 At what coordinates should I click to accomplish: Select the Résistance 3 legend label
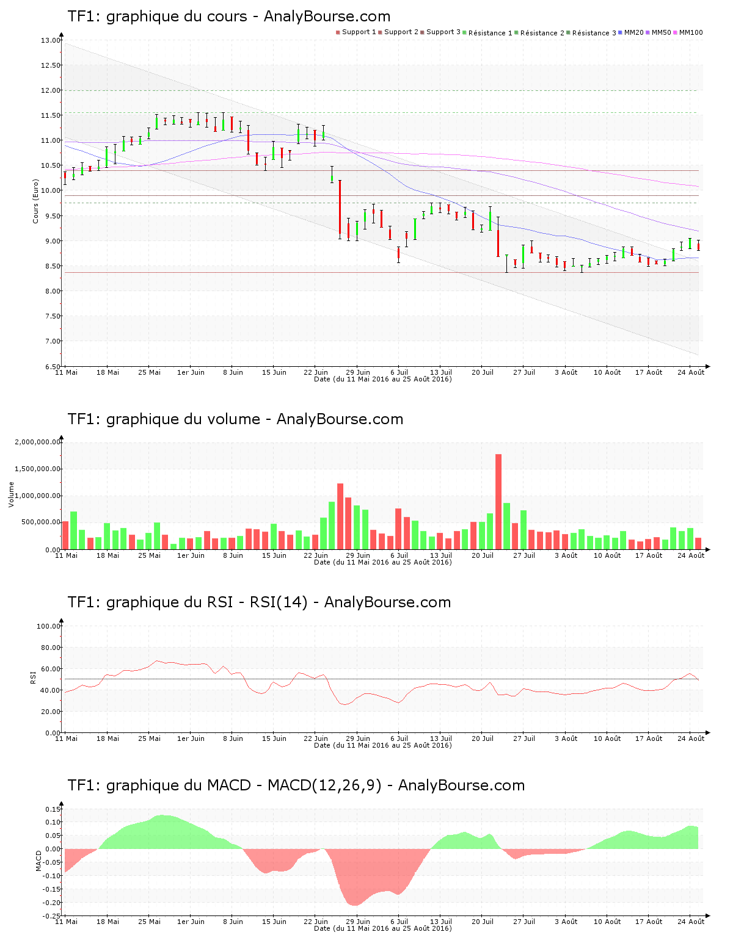[x=594, y=33]
